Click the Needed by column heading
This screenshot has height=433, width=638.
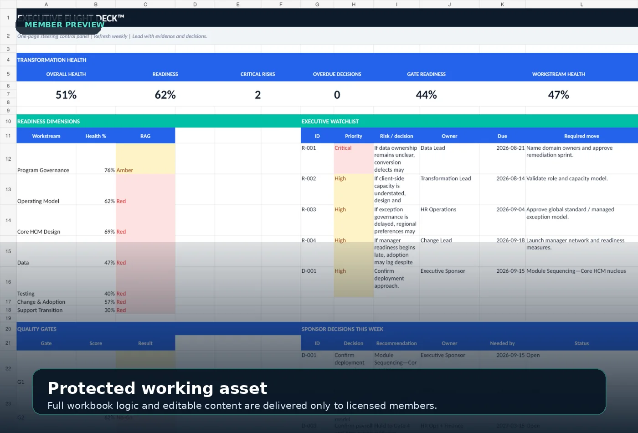[502, 343]
